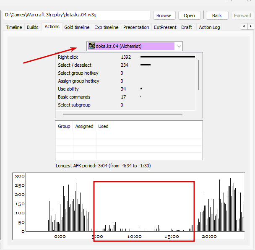The image size is (255, 250).
Task: Click the 10:00 mark on graph axis
Action: 134,237
